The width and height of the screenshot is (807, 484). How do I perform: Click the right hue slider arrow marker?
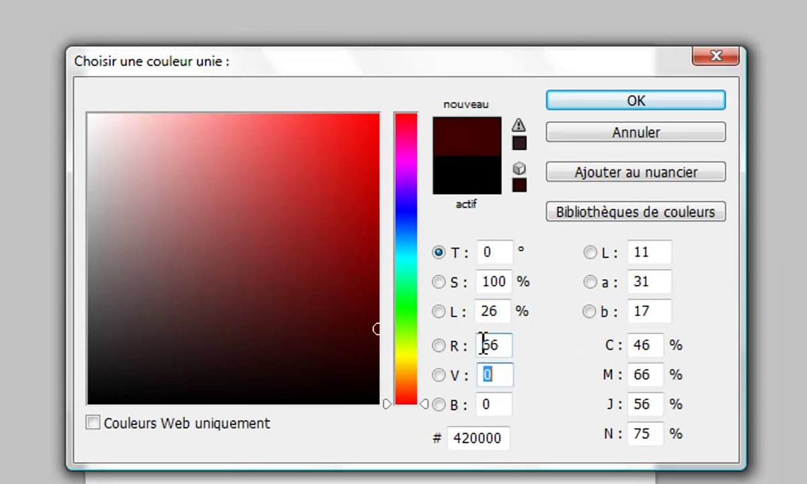click(x=424, y=404)
